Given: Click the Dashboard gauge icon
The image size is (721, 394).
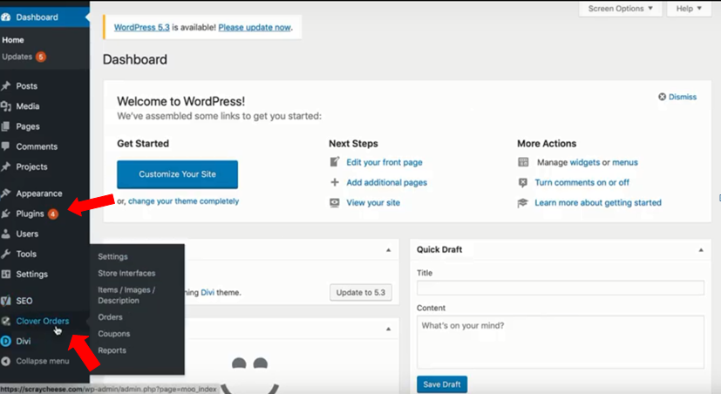Looking at the screenshot, I should tap(5, 17).
